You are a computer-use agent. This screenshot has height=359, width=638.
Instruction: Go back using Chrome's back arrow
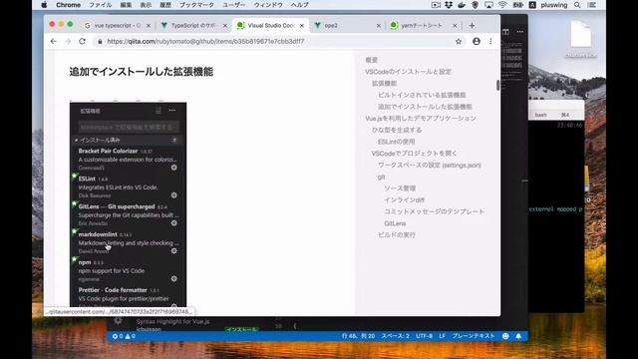click(53, 41)
